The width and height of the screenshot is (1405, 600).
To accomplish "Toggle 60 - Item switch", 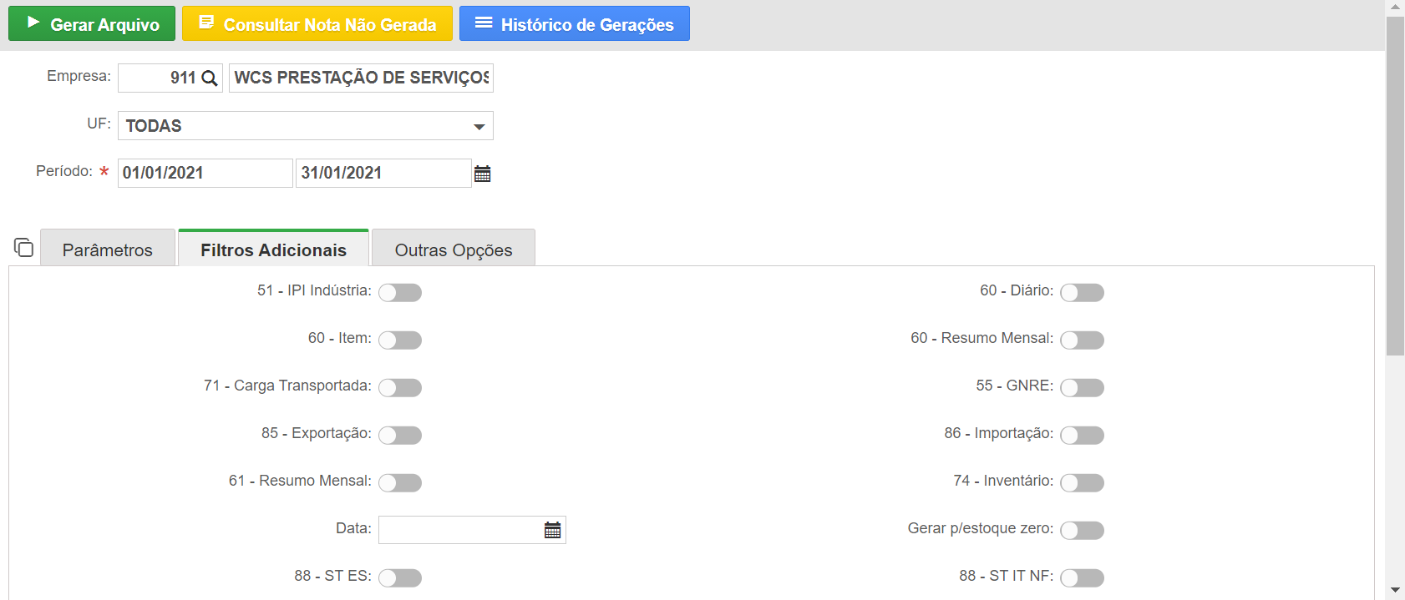I will (x=400, y=340).
